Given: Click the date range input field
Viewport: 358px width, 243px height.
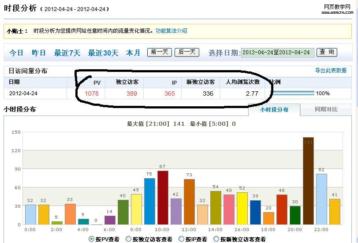Looking at the screenshot, I should 278,52.
